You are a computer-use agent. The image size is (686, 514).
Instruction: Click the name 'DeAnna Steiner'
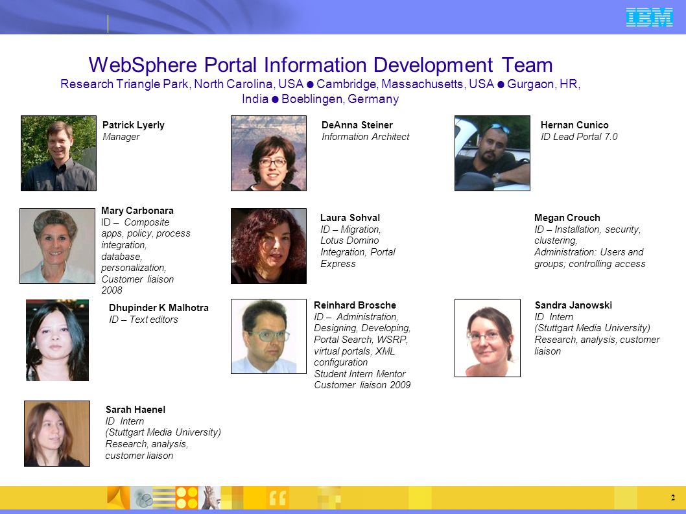(357, 125)
